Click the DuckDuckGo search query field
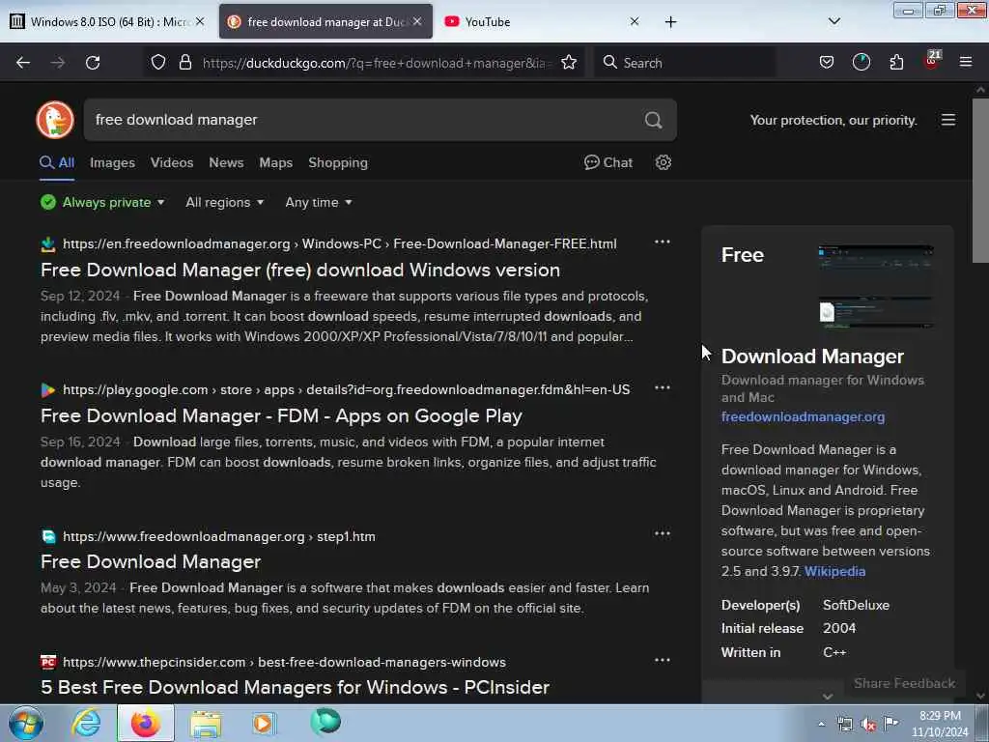The height and width of the screenshot is (742, 989). point(363,120)
